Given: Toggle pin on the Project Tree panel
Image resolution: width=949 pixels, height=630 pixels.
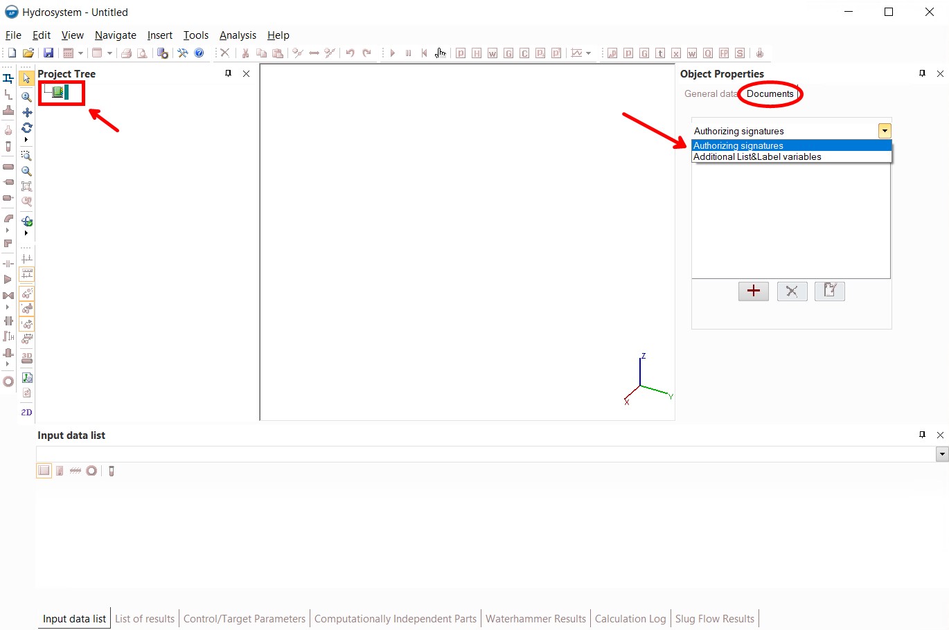Looking at the screenshot, I should tap(228, 73).
